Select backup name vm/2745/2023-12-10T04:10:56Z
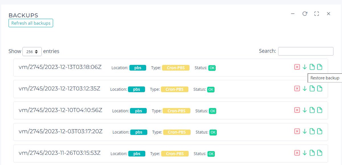Image resolution: width=342 pixels, height=165 pixels. click(x=60, y=110)
